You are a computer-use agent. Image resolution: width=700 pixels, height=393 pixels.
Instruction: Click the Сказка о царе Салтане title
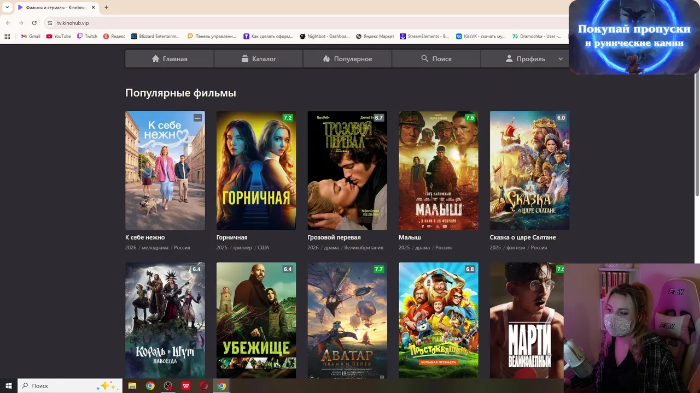pyautogui.click(x=523, y=237)
